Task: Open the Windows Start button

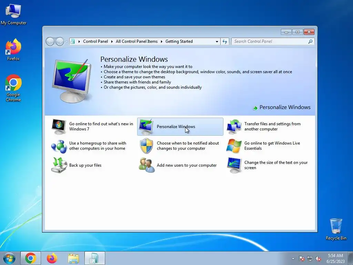Action: click(9, 258)
